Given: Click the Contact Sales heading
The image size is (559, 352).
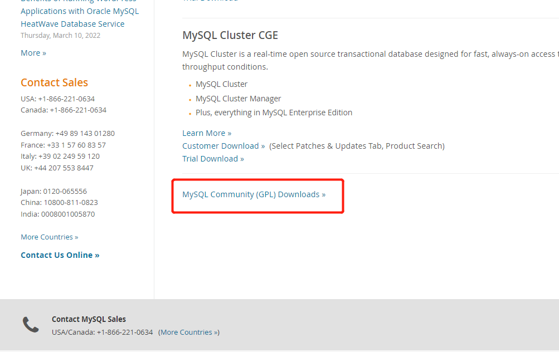Looking at the screenshot, I should pyautogui.click(x=54, y=82).
